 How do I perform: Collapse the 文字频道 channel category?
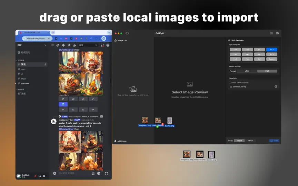tap(21, 60)
